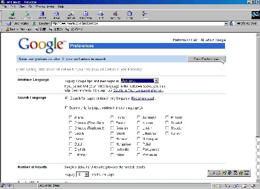
Task: Enable the Chinese (Simplified) checkbox
Action: tap(70, 122)
